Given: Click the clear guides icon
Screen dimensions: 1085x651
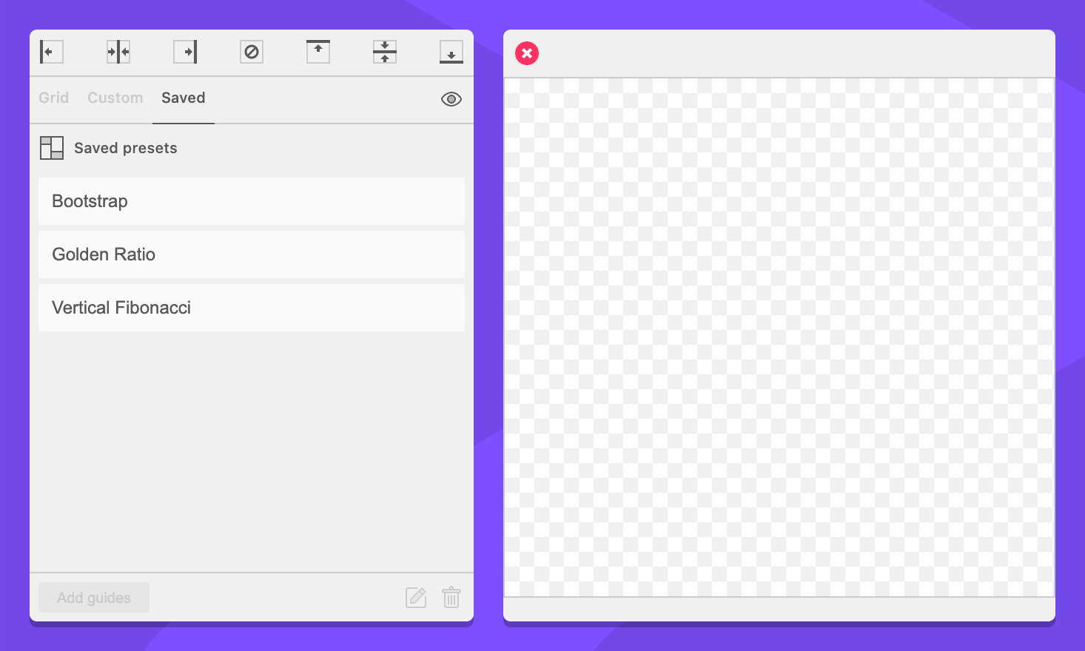Looking at the screenshot, I should (x=252, y=52).
